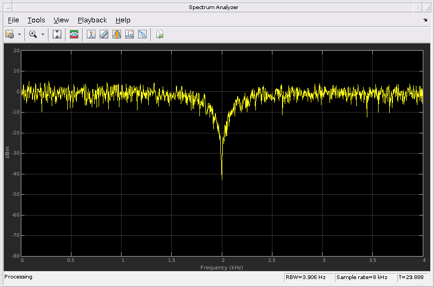Expand the dropdown arrow beside Spectrum Settings

click(20, 34)
